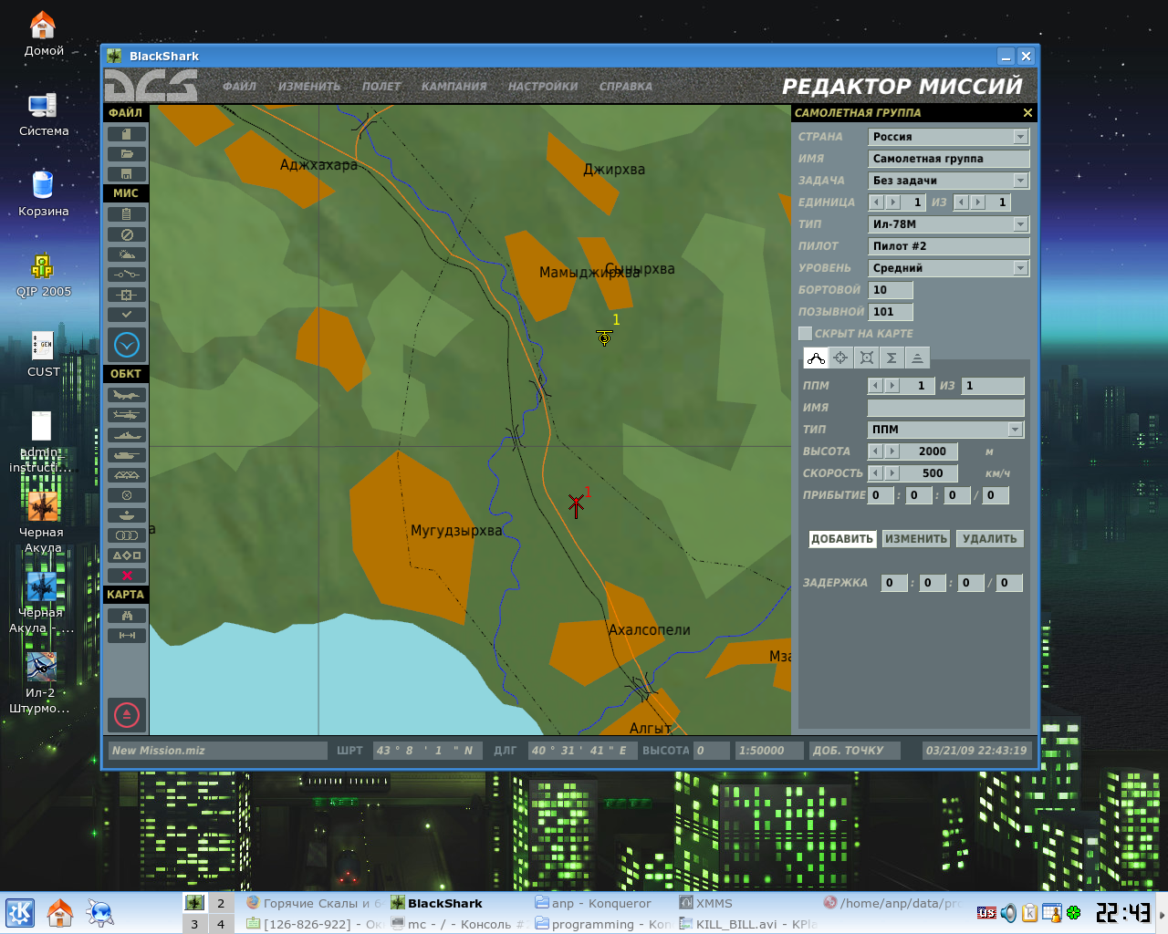Select the helicopter group tool
1168x934 pixels.
click(x=126, y=415)
